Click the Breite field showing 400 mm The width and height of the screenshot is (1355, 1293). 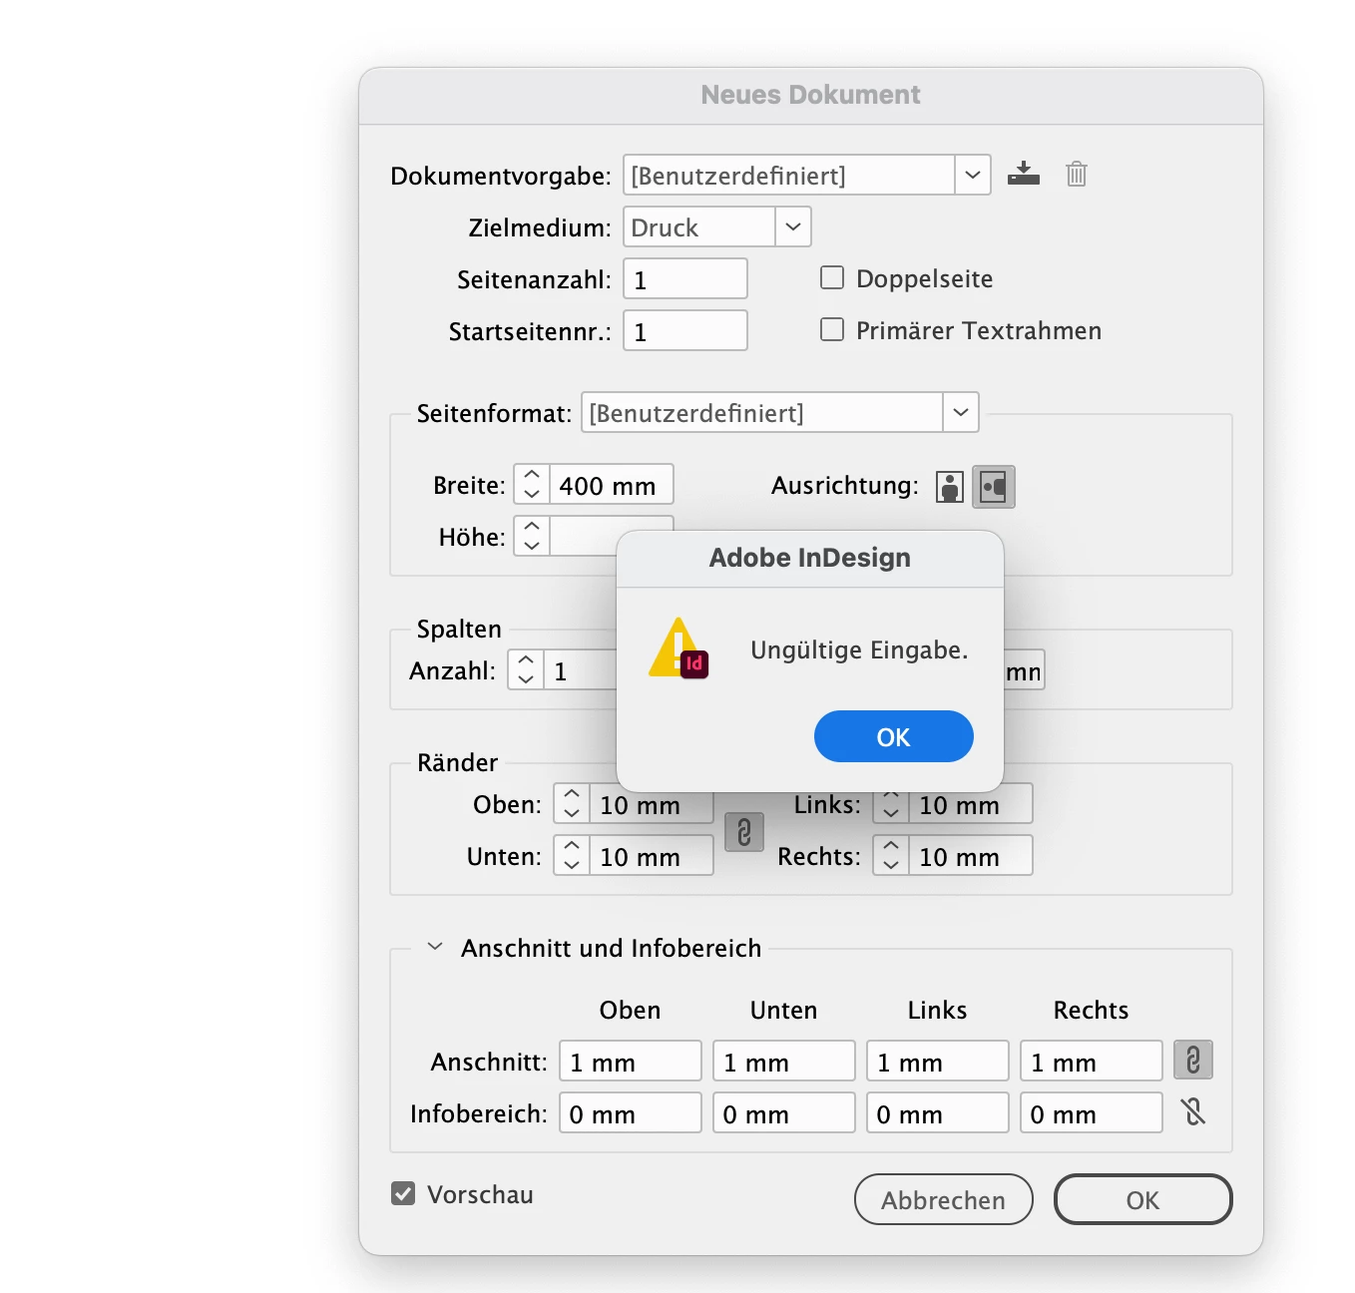[x=612, y=485]
